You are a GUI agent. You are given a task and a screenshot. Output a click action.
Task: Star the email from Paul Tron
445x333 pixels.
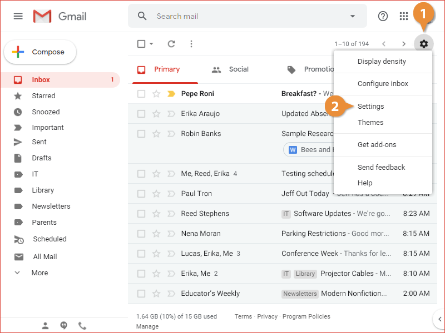pos(157,193)
